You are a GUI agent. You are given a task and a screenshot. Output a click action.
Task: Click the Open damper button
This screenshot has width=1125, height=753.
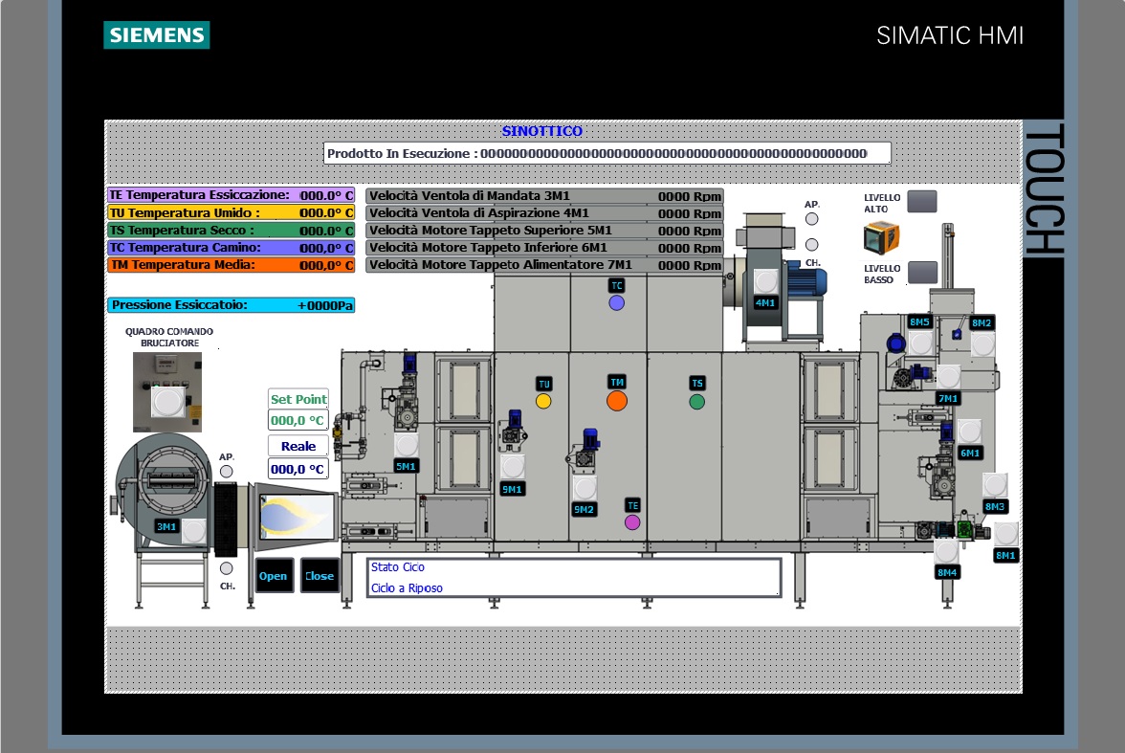tap(274, 576)
